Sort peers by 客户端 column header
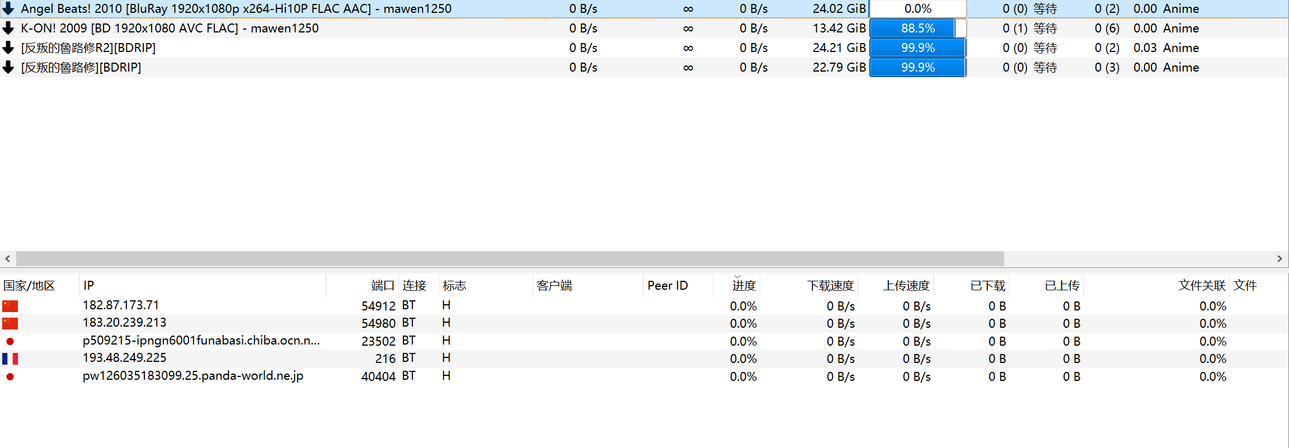The width and height of the screenshot is (1289, 448). click(588, 286)
